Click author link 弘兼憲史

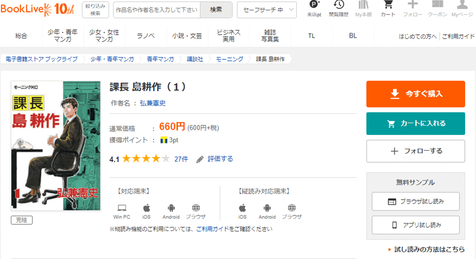tap(152, 103)
